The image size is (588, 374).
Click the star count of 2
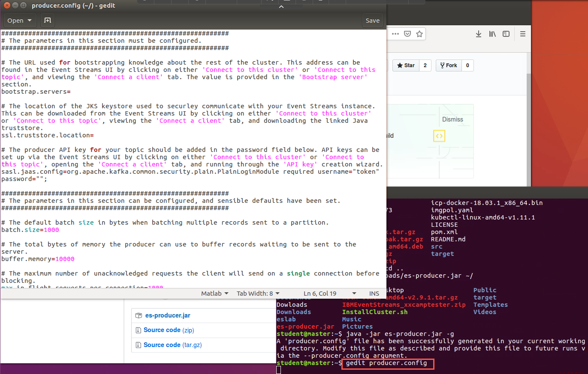click(x=425, y=65)
